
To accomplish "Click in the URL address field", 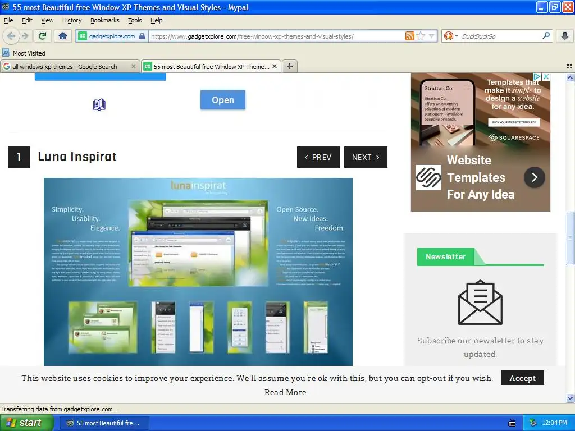I will [x=277, y=36].
